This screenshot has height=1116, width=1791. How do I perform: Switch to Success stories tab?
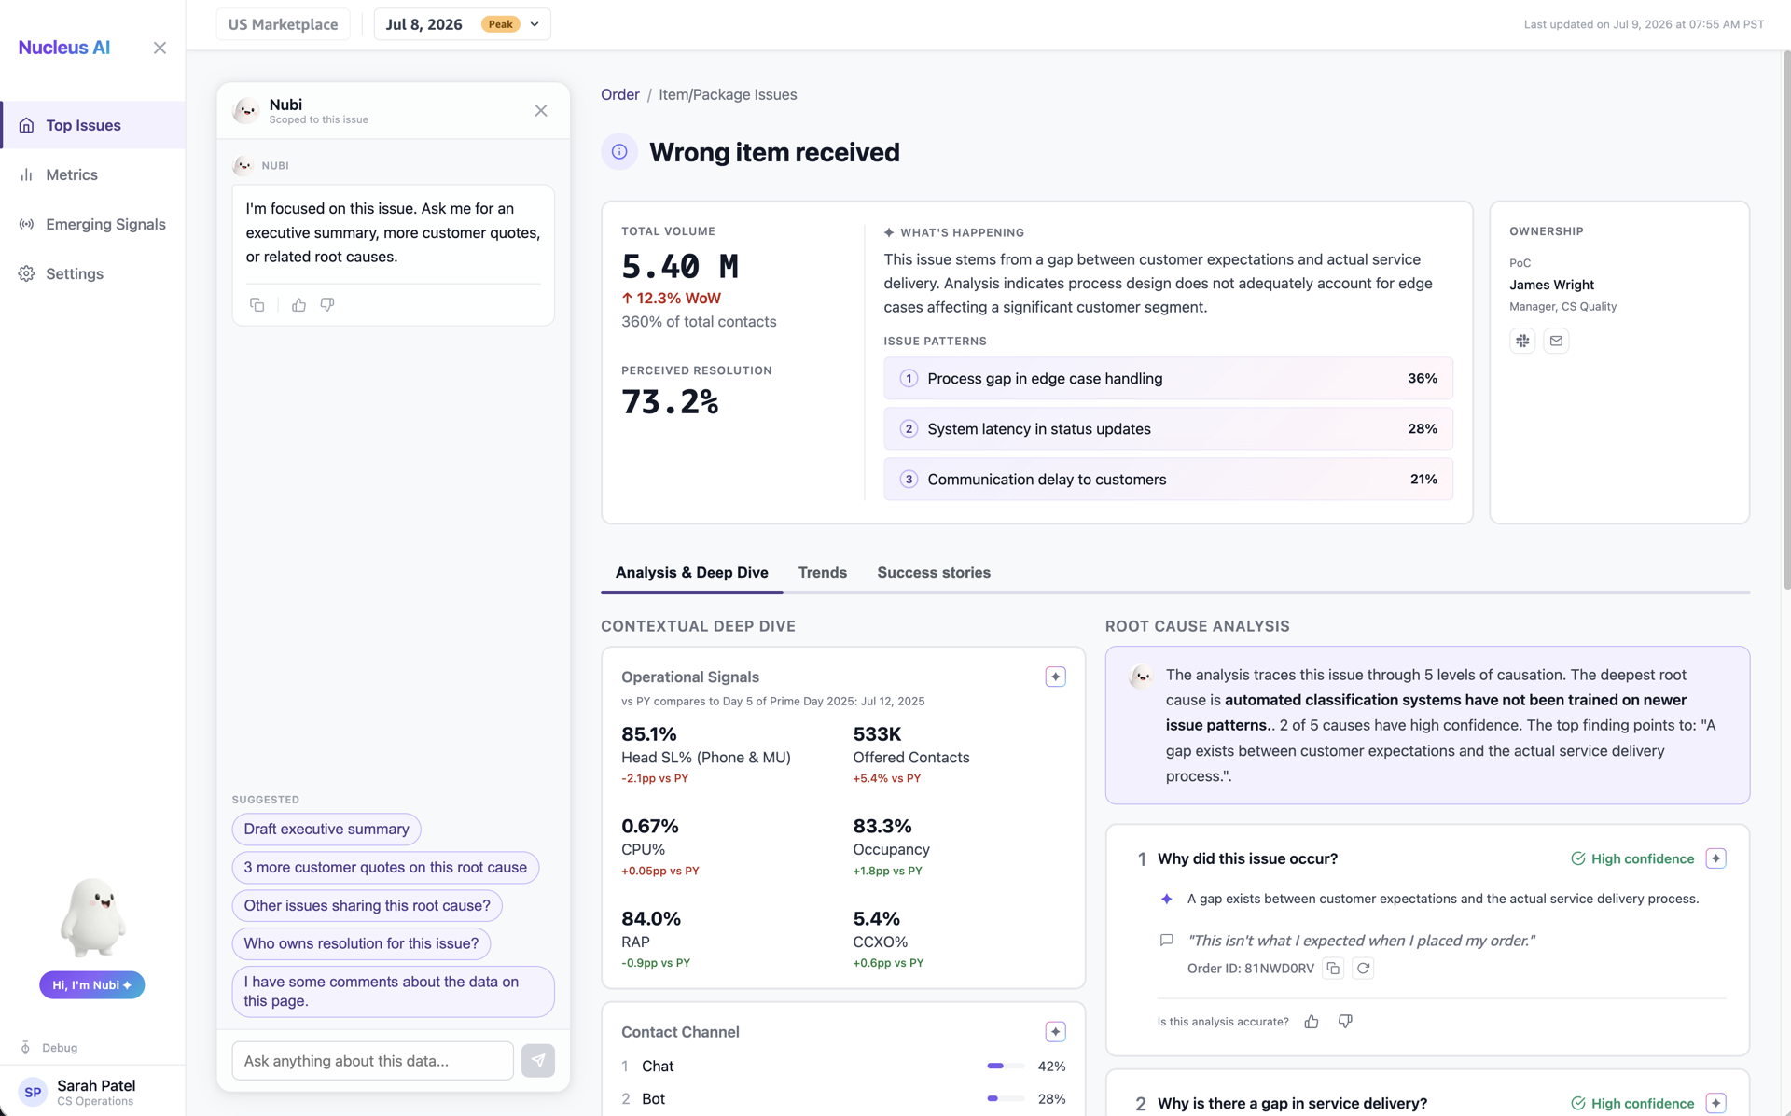(x=934, y=572)
